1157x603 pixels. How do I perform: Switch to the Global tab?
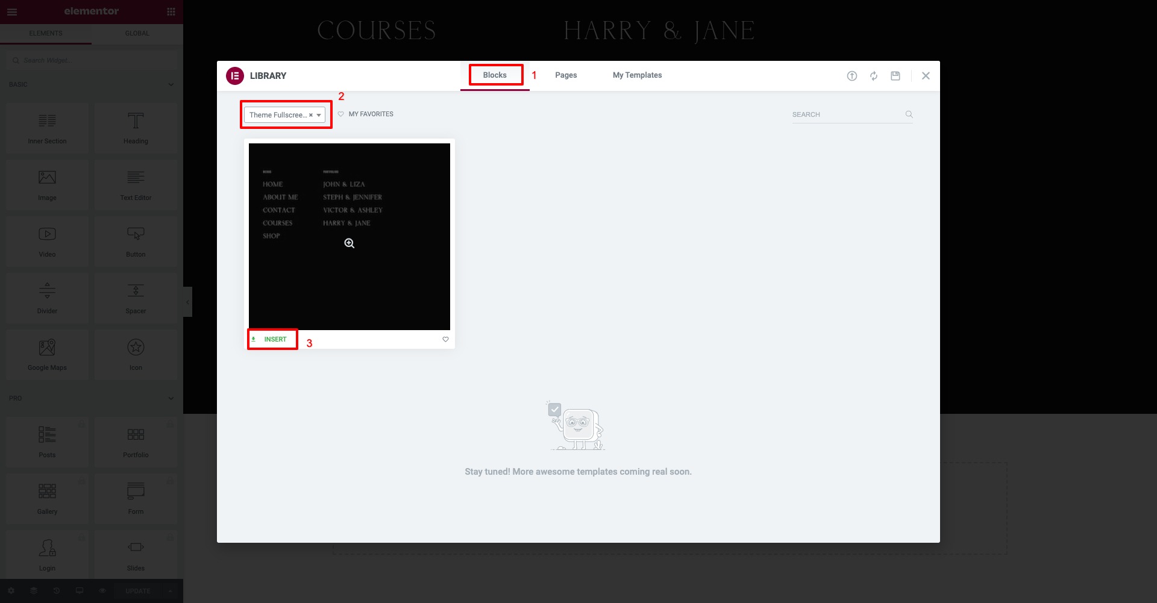coord(137,33)
